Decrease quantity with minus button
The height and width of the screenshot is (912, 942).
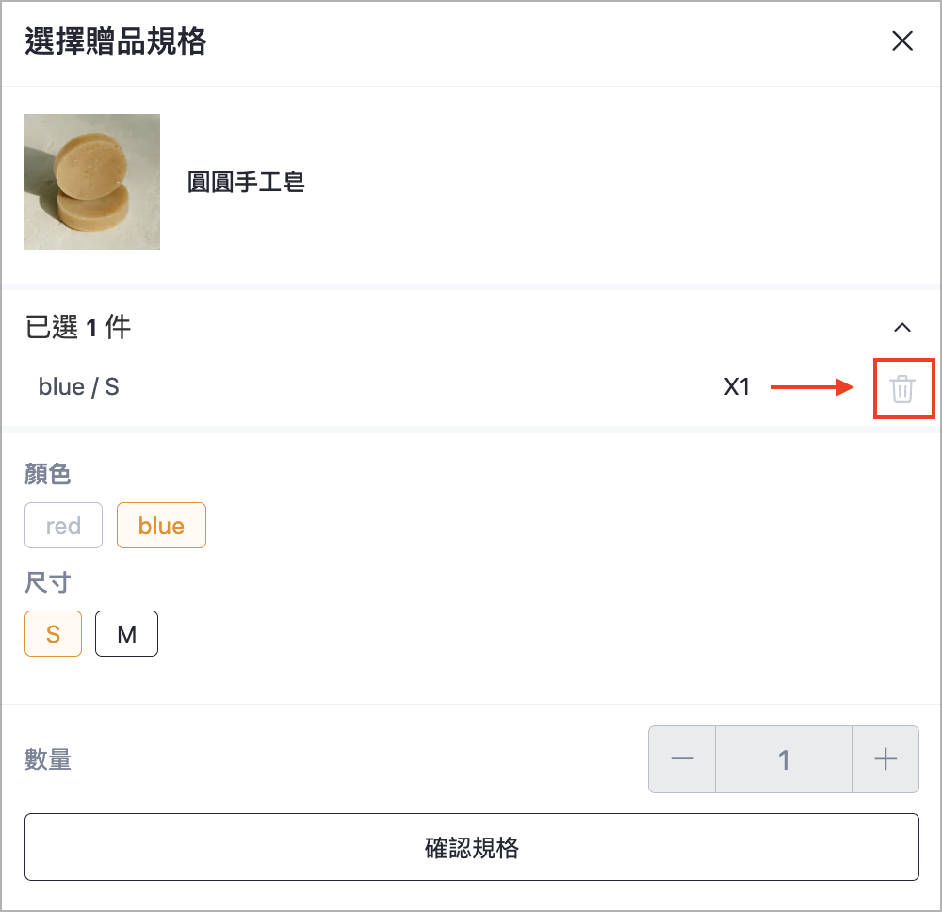click(682, 759)
